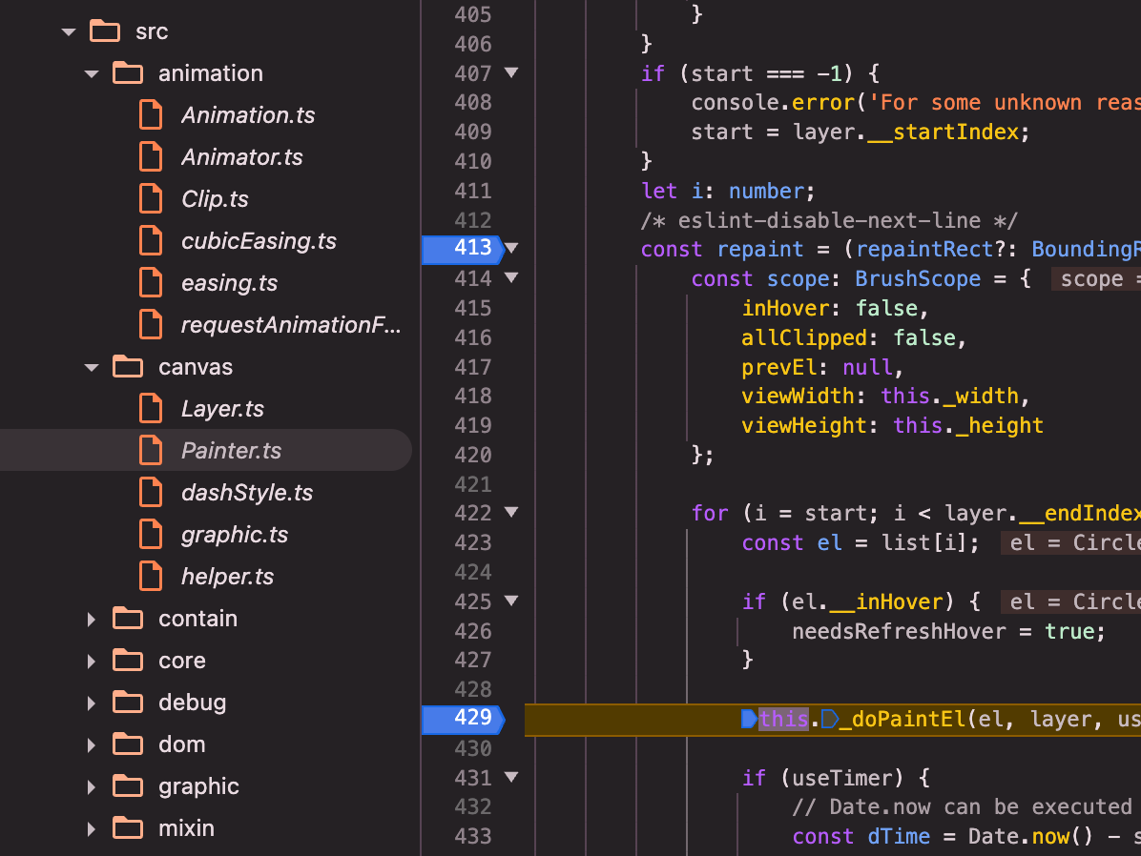Open dashStyle.ts from the file tree
Image resolution: width=1141 pixels, height=856 pixels.
[x=246, y=493]
